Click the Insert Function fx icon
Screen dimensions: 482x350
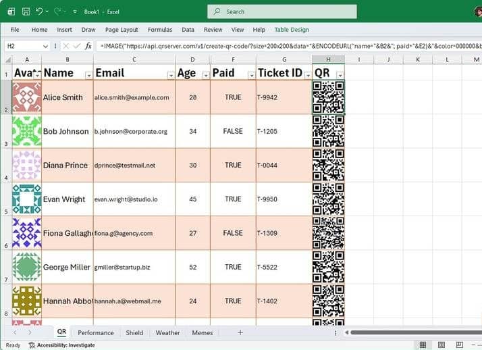88,46
